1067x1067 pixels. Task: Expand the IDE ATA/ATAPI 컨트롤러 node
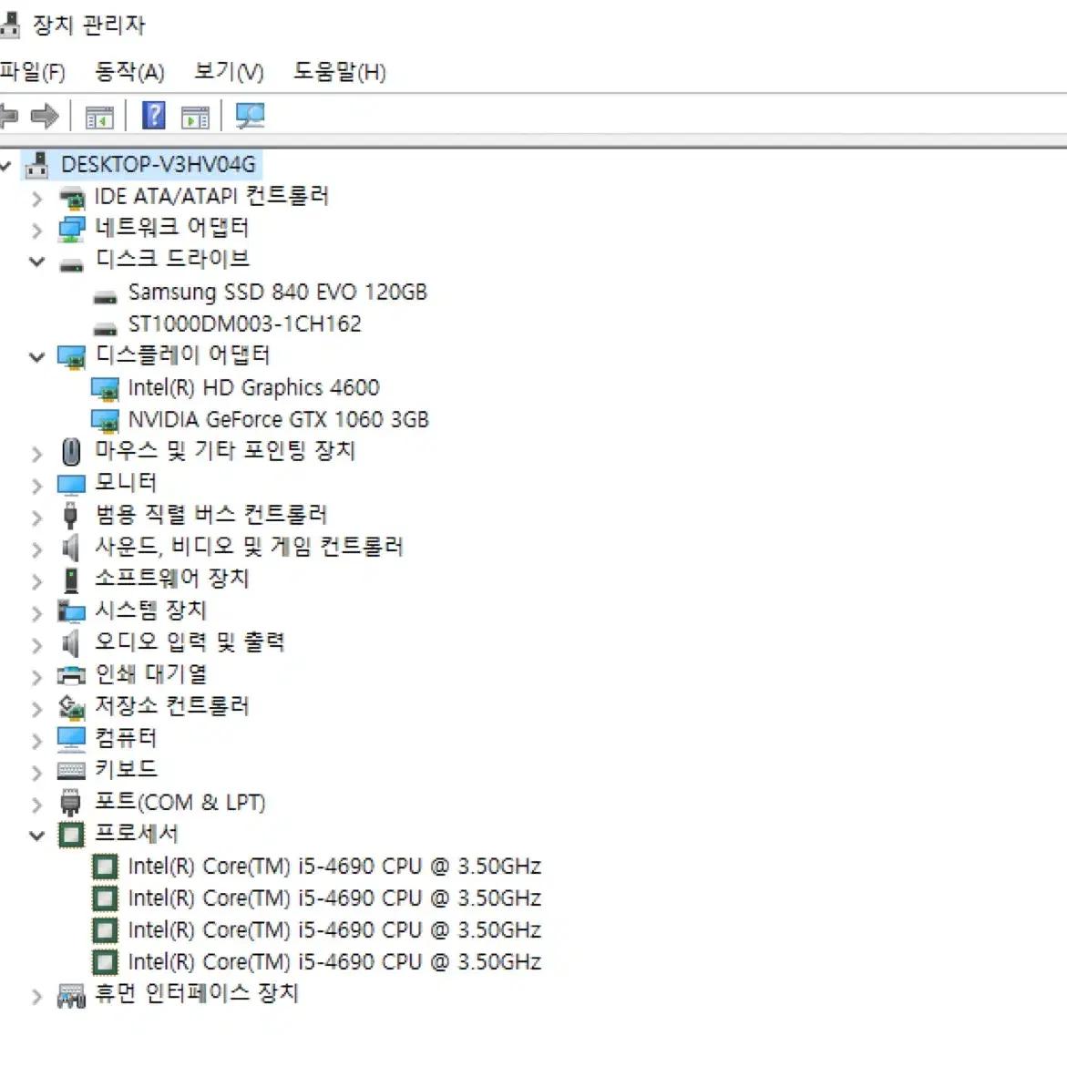[x=36, y=199]
